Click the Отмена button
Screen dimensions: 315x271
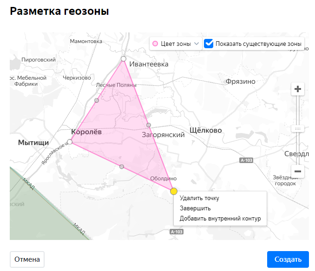point(27,259)
